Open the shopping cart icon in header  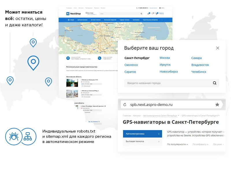(156, 14)
